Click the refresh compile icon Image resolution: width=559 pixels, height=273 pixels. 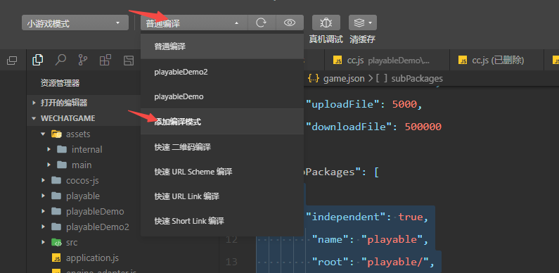[262, 23]
